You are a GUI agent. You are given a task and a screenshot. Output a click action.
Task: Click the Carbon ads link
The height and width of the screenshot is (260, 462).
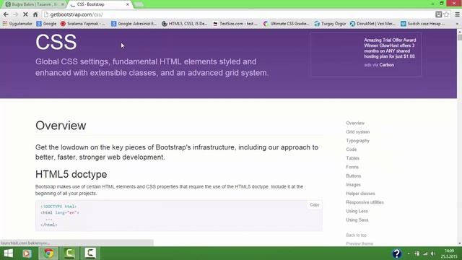point(387,65)
